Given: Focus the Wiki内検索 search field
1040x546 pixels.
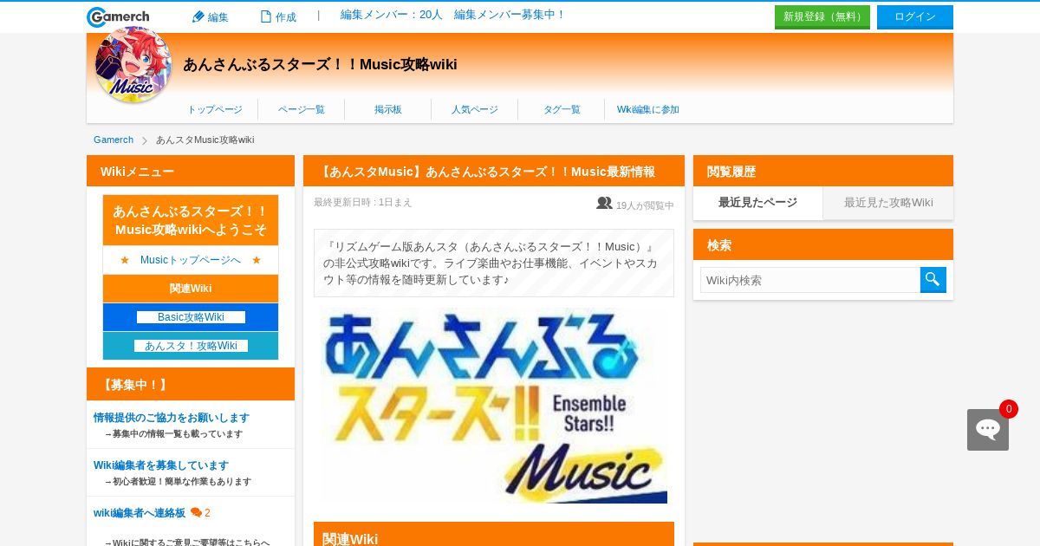Looking at the screenshot, I should coord(810,280).
